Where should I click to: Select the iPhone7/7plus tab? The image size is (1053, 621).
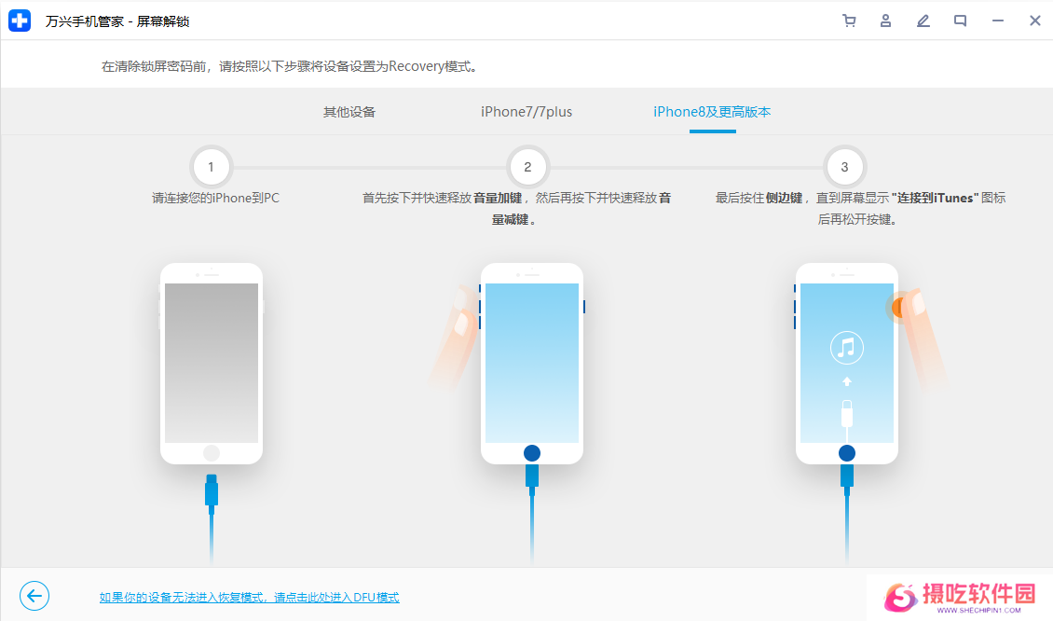[526, 112]
